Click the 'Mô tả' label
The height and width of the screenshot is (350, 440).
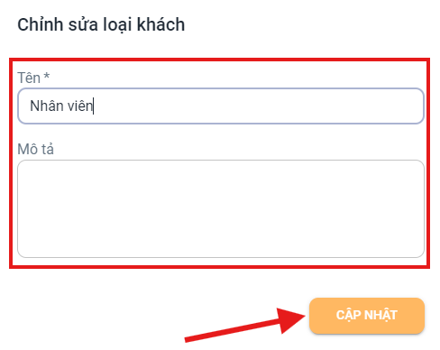pos(35,149)
